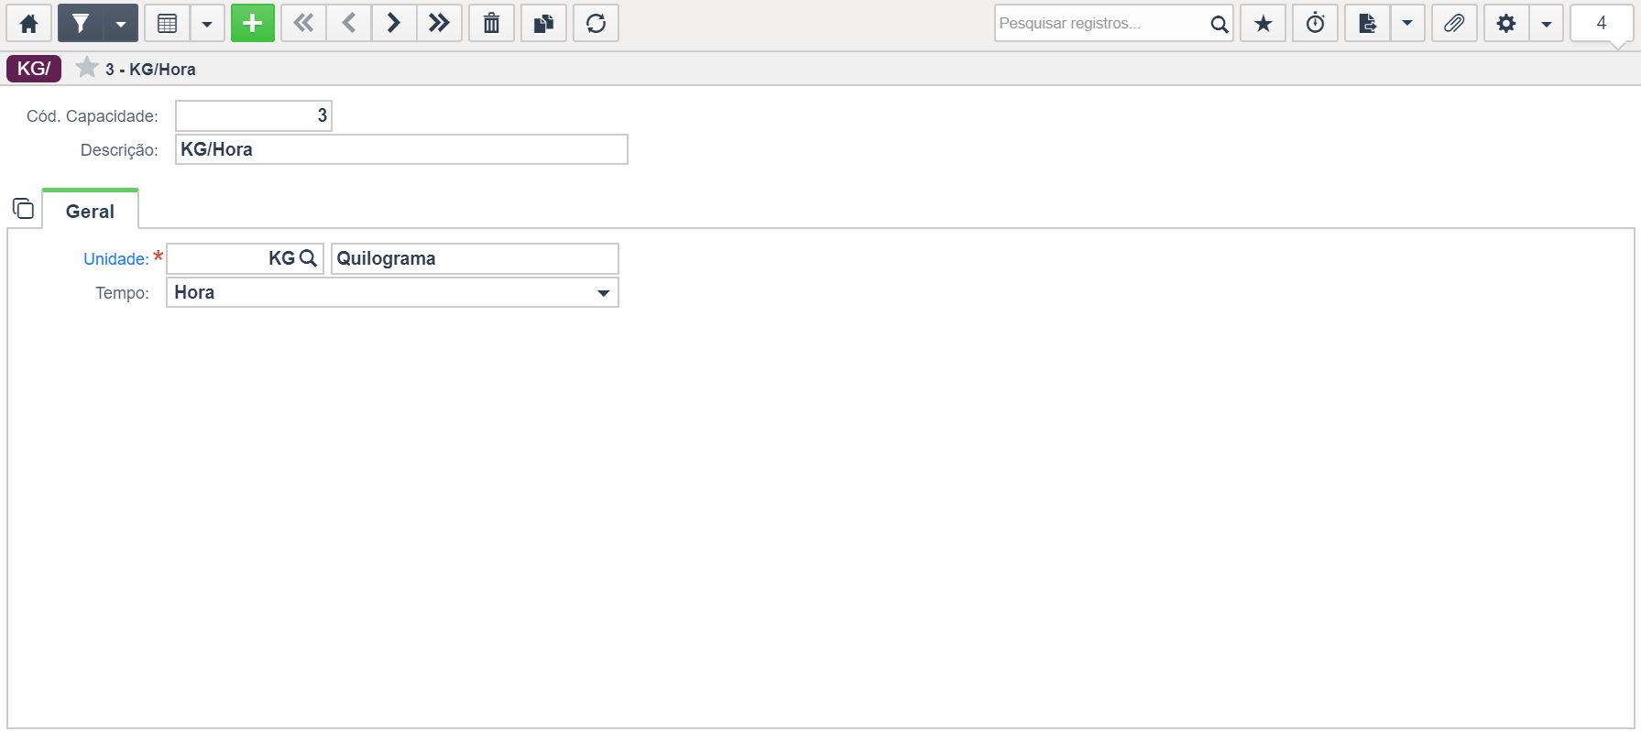
Task: Open the Unidade link label
Action: (x=115, y=259)
